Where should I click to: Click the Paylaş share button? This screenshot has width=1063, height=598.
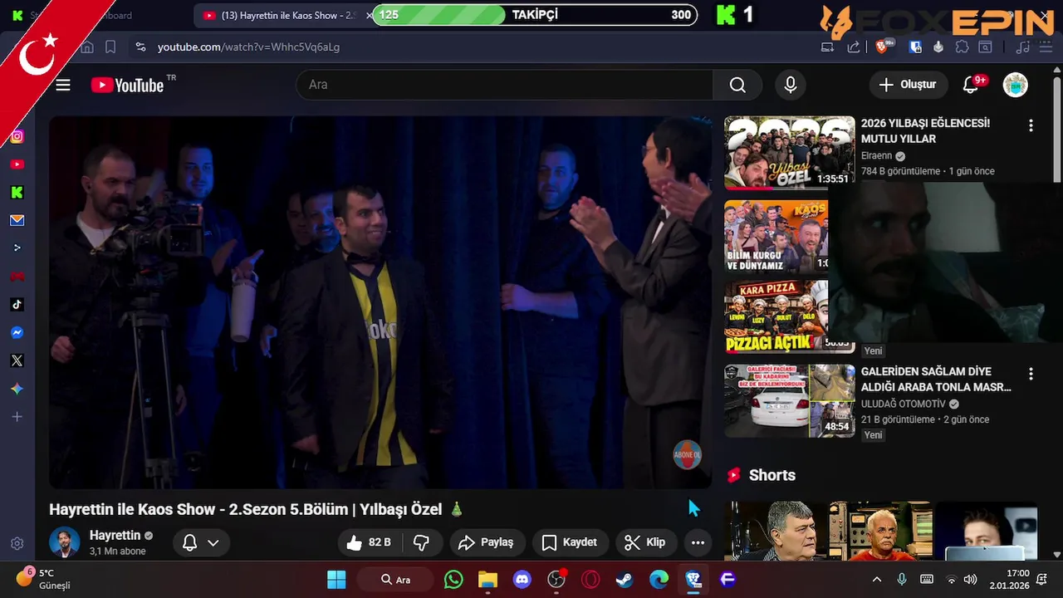487,542
